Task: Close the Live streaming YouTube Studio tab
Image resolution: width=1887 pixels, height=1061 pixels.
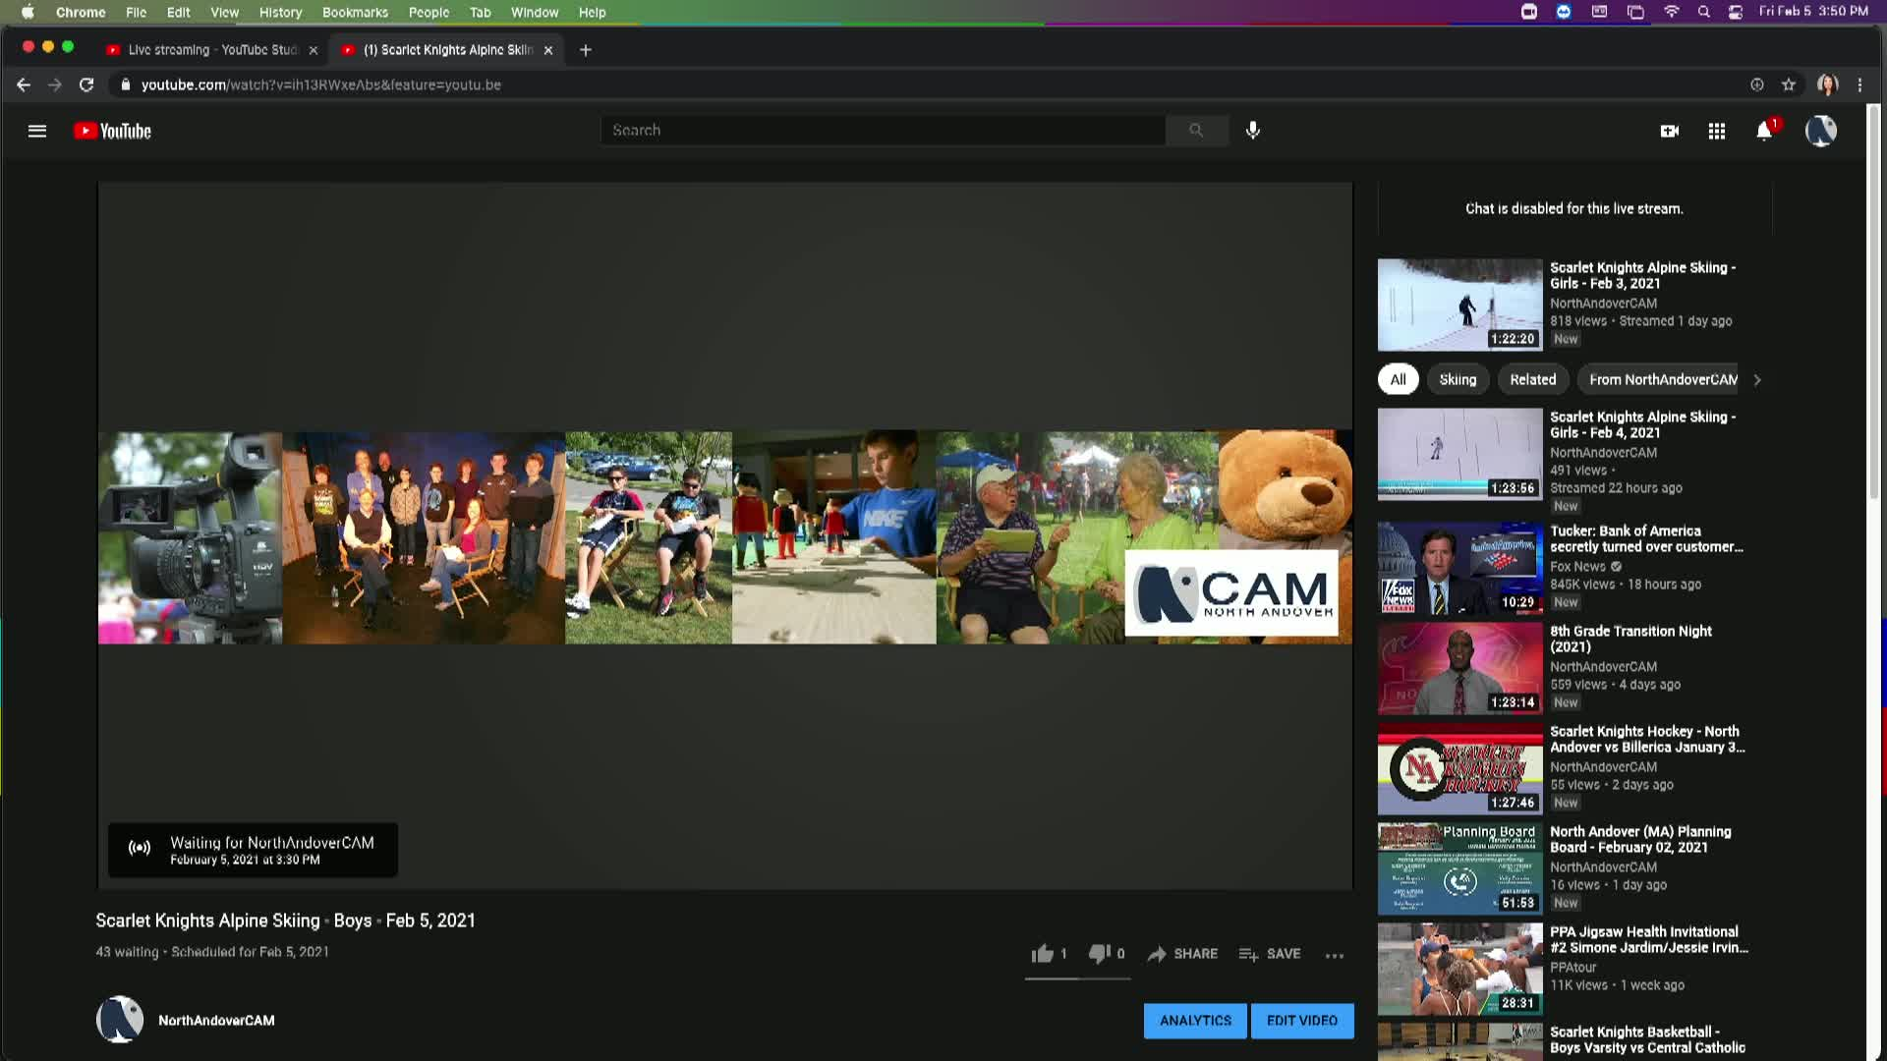Action: point(314,50)
